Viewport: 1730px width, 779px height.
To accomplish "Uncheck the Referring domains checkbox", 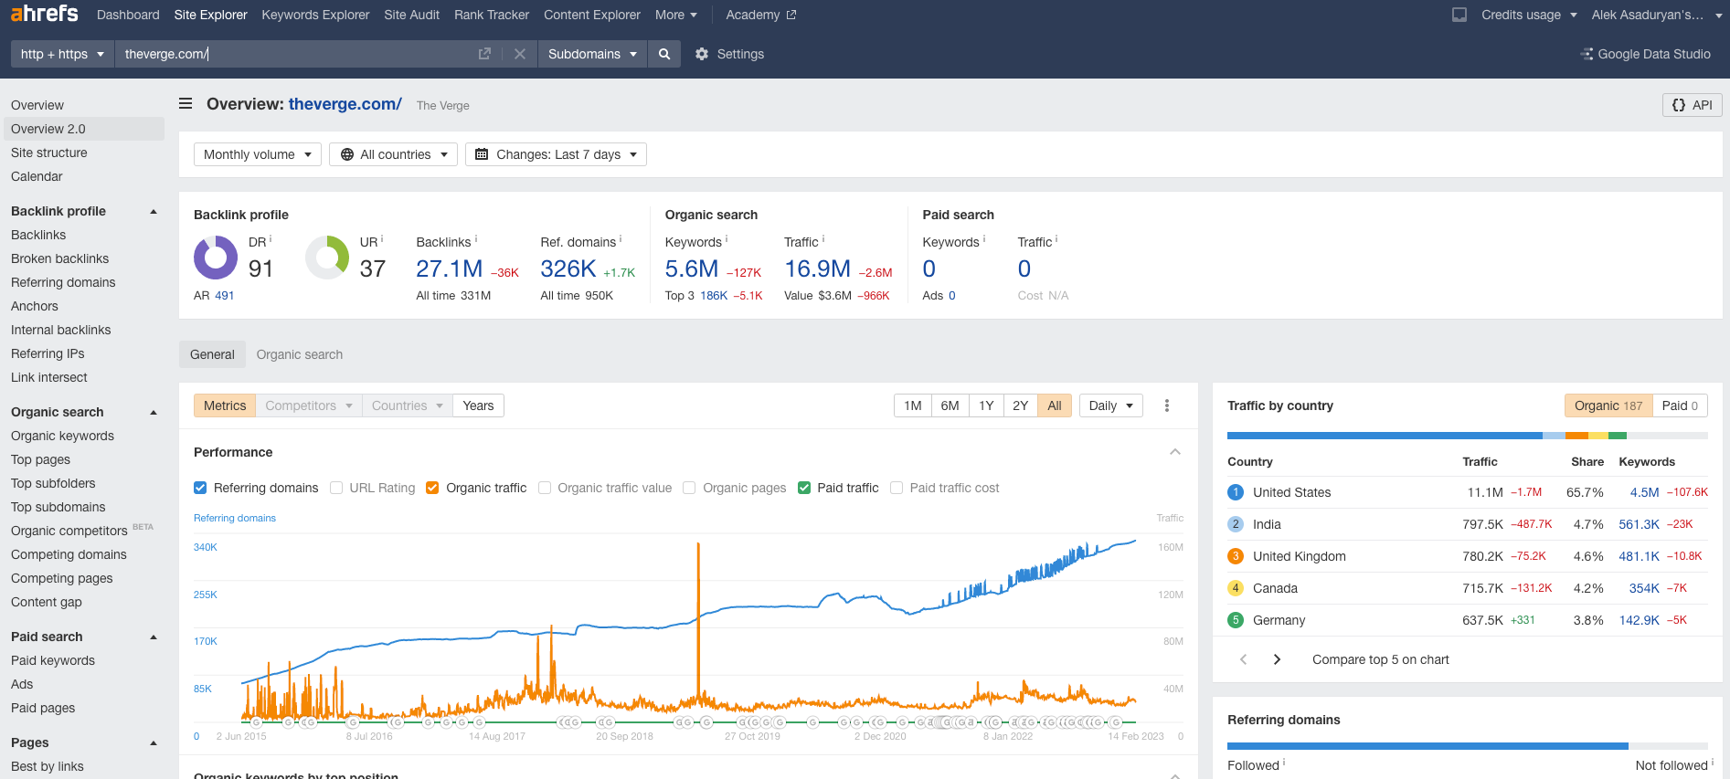I will point(200,488).
